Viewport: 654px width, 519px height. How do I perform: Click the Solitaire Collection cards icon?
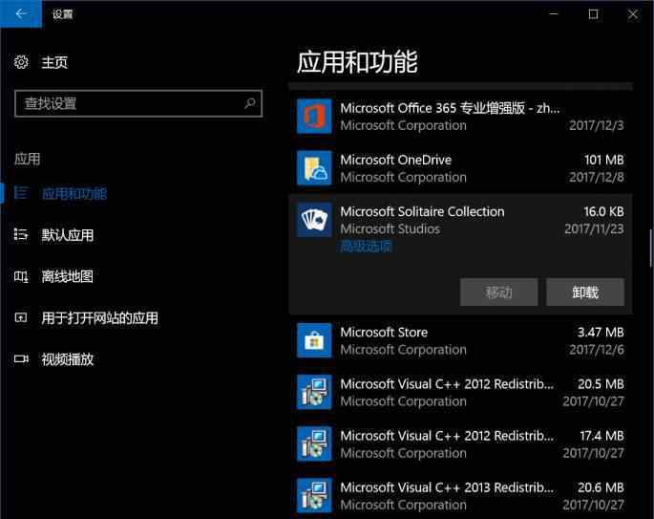click(314, 220)
